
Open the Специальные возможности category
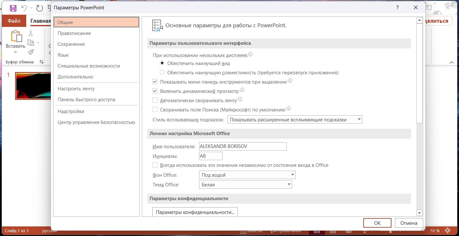pyautogui.click(x=96, y=66)
